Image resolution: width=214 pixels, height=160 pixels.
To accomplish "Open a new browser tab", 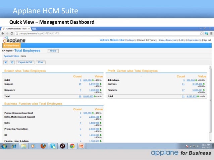I will tap(34, 29).
